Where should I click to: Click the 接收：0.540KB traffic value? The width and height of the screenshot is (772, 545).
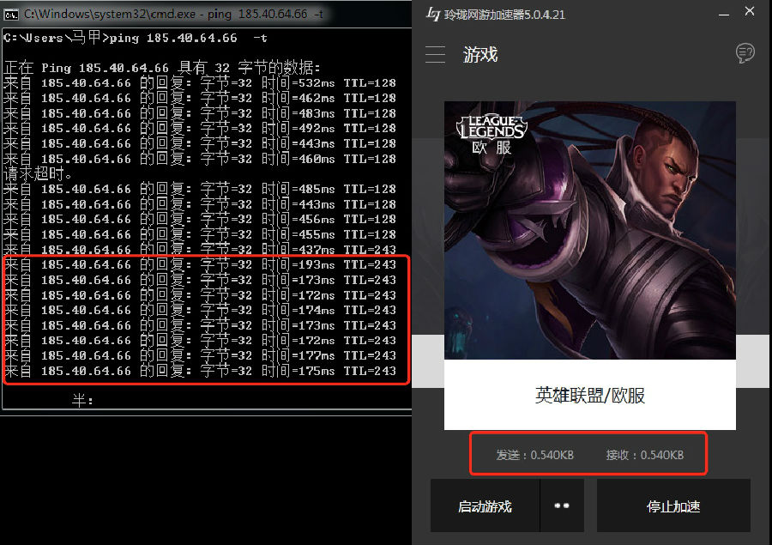pyautogui.click(x=645, y=455)
